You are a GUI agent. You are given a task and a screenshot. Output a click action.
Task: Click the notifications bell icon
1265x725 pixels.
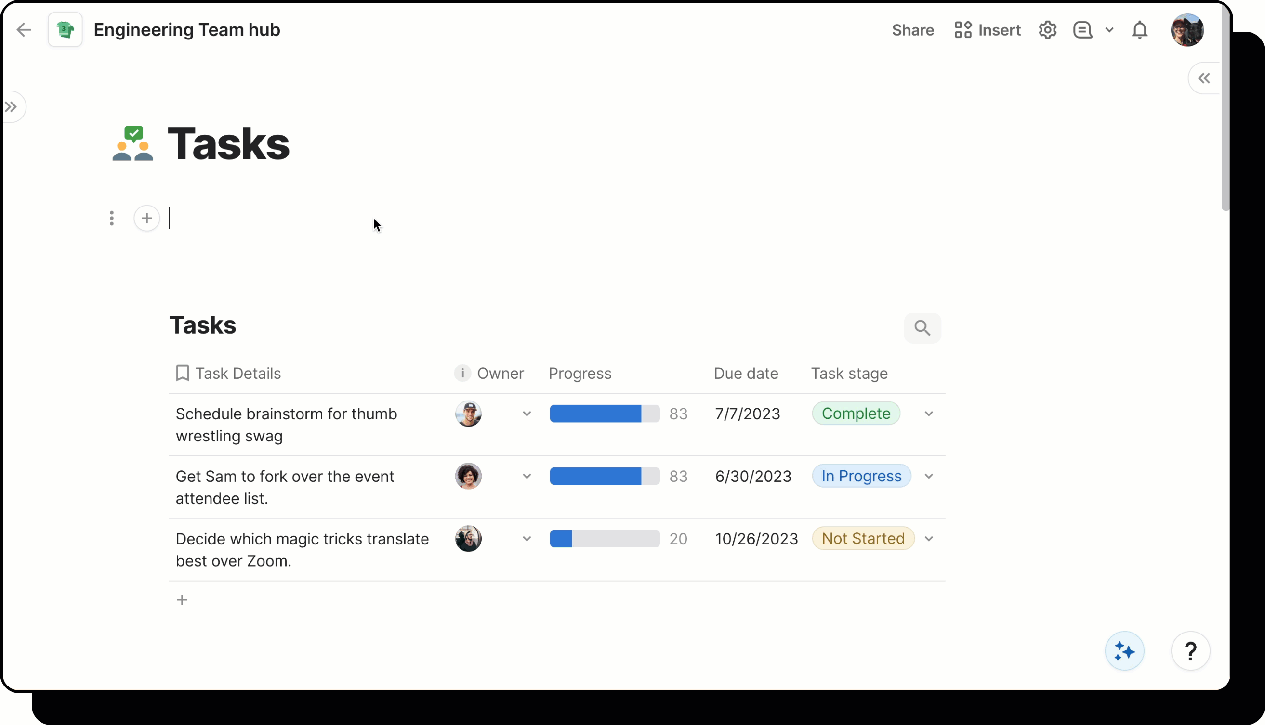click(x=1139, y=30)
